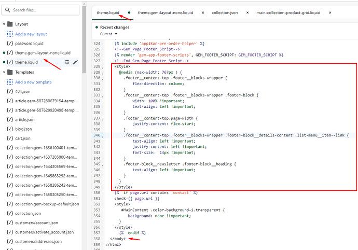Image resolution: width=358 pixels, height=250 pixels.
Task: Click the file icon beside 404.json
Action: pos(10,91)
